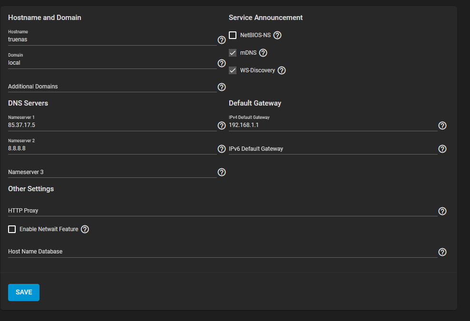Focus the HTTP Proxy input field

coord(223,210)
